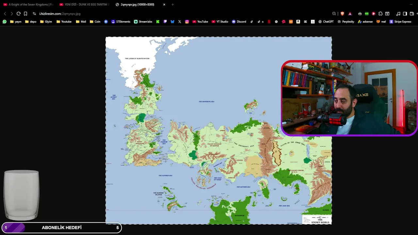Screen dimensions: 418x235
Task: Open the Coin bookmarks folder
Action: (x=95, y=22)
